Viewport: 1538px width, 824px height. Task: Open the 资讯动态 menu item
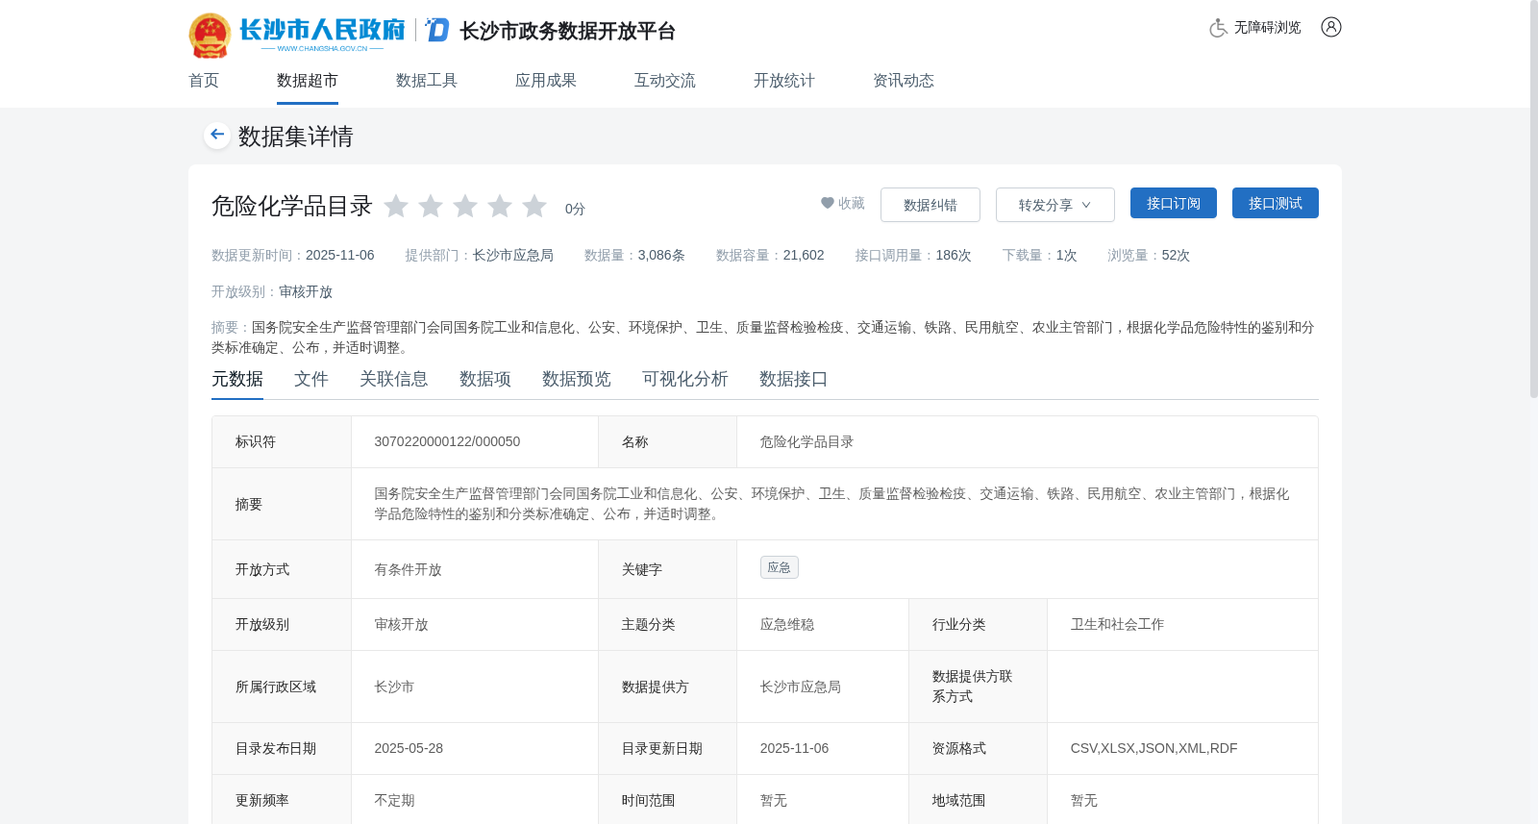click(904, 81)
